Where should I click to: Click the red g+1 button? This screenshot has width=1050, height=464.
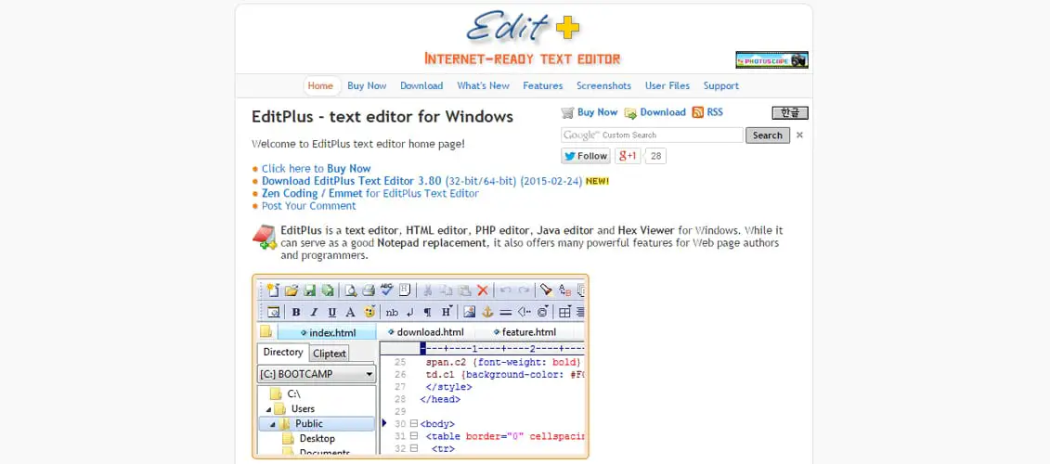(629, 156)
